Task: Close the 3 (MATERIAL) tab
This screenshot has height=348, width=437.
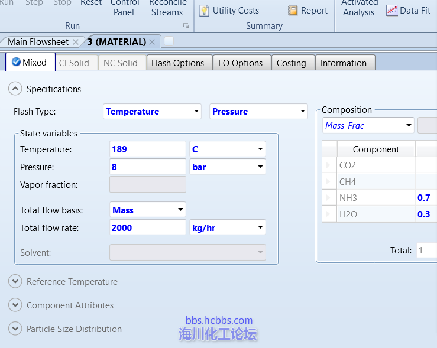Action: [152, 42]
